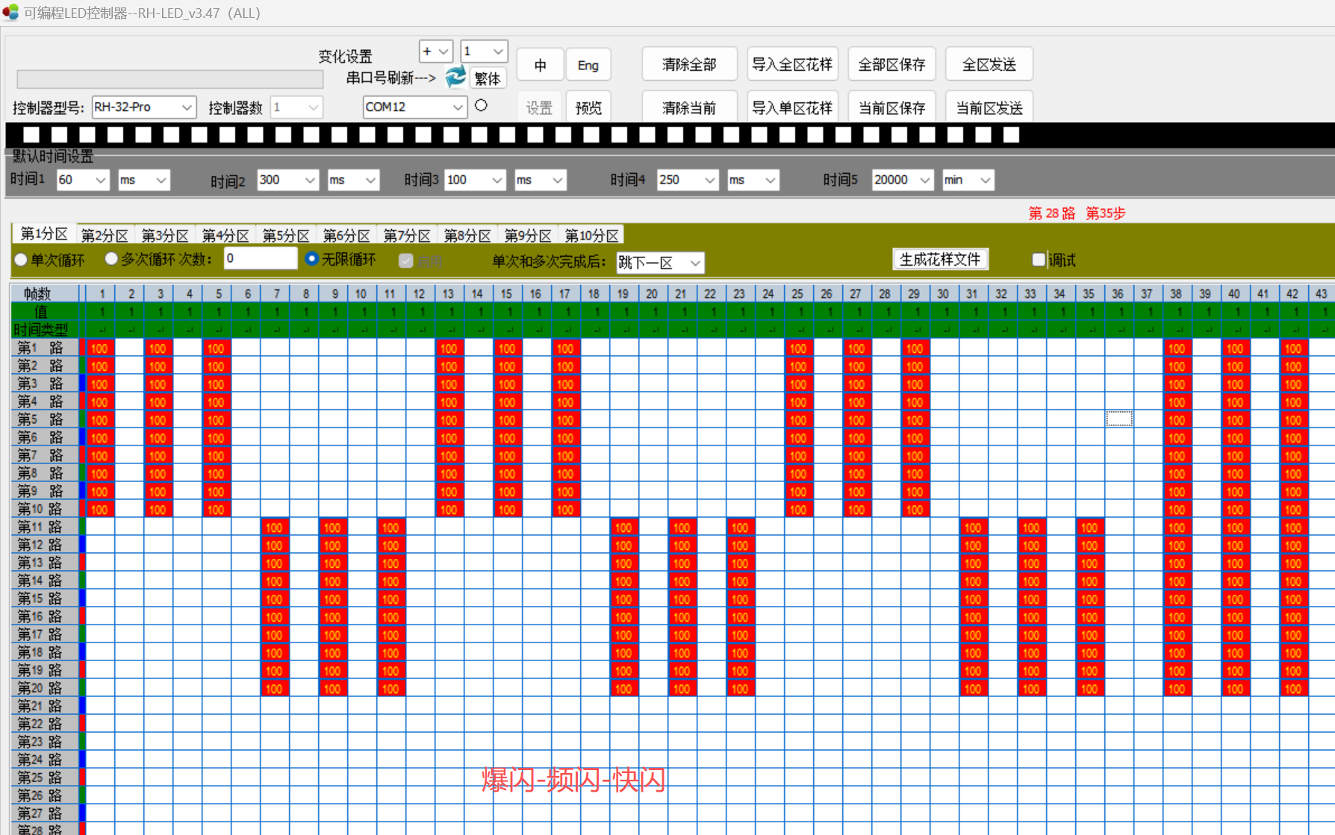
Task: Select the 无限循环 radio button
Action: (312, 259)
